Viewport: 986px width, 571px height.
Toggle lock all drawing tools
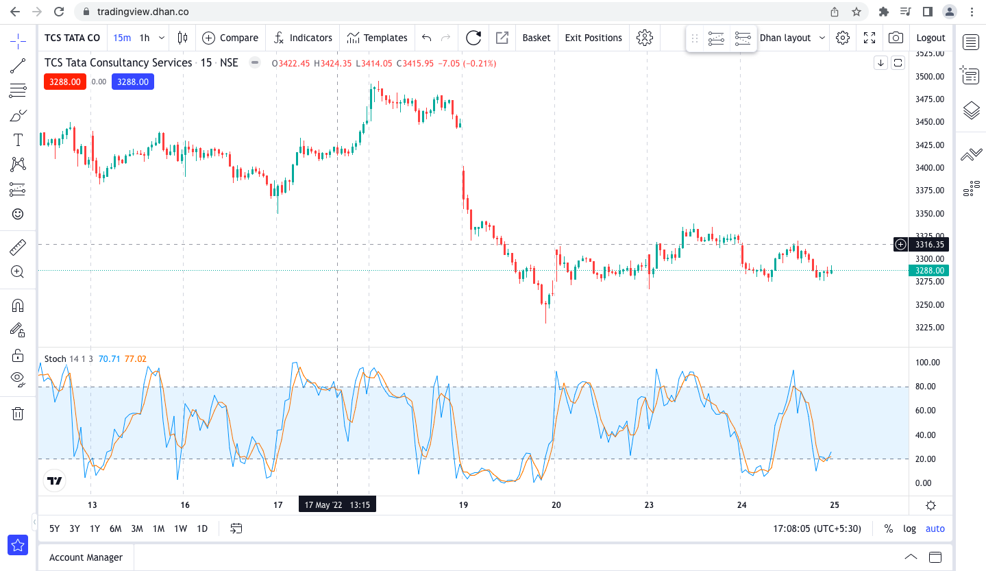(x=18, y=354)
